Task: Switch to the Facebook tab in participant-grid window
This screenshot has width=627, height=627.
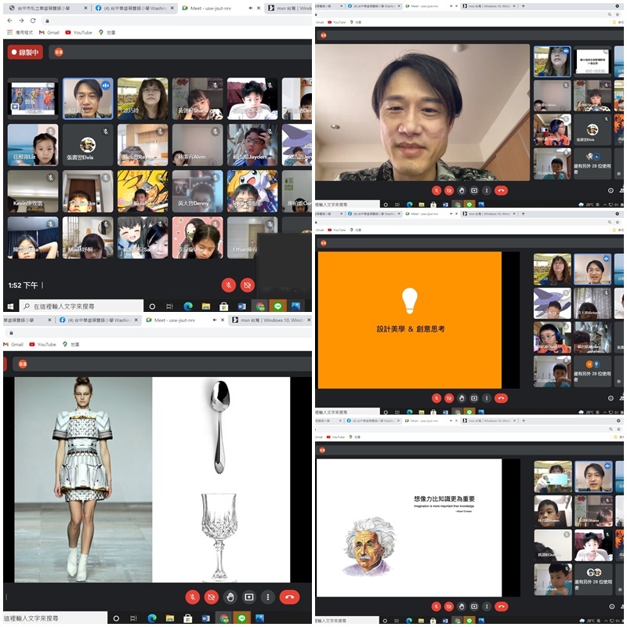Action: click(135, 8)
